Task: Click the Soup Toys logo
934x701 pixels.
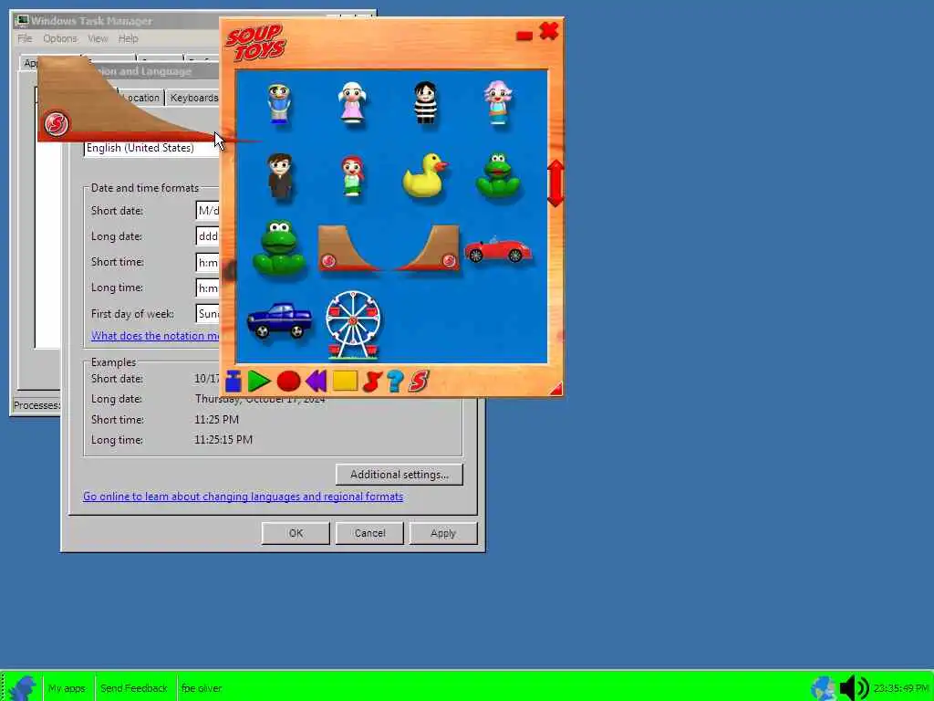Action: coord(255,42)
